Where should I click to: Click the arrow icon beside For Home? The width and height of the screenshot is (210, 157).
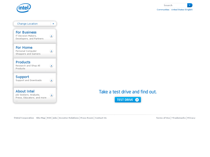pyautogui.click(x=51, y=51)
